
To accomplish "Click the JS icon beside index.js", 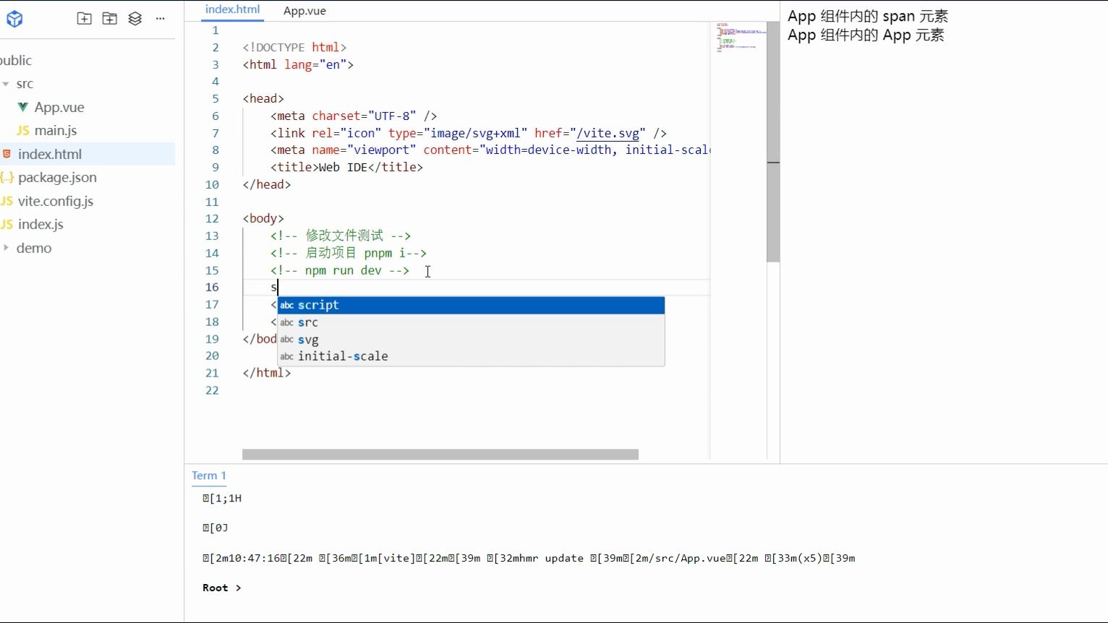I will click(x=7, y=225).
